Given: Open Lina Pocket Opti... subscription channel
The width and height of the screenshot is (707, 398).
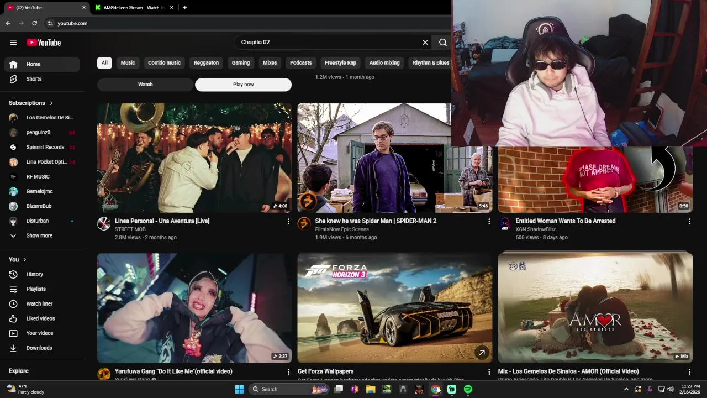Looking at the screenshot, I should click(x=42, y=162).
